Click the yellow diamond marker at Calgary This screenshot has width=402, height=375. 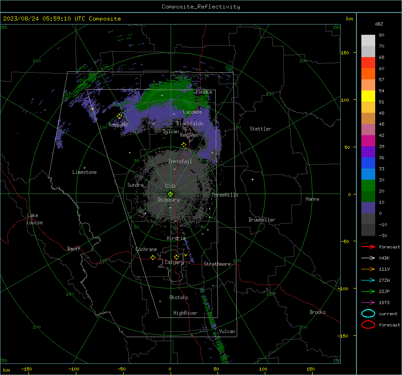[176, 257]
